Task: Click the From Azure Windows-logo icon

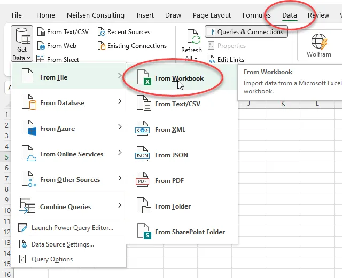Action: (x=29, y=128)
